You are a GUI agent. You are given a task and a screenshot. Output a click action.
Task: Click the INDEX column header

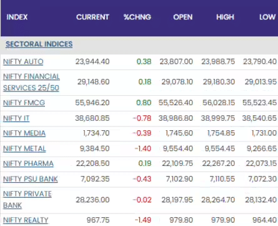17,17
